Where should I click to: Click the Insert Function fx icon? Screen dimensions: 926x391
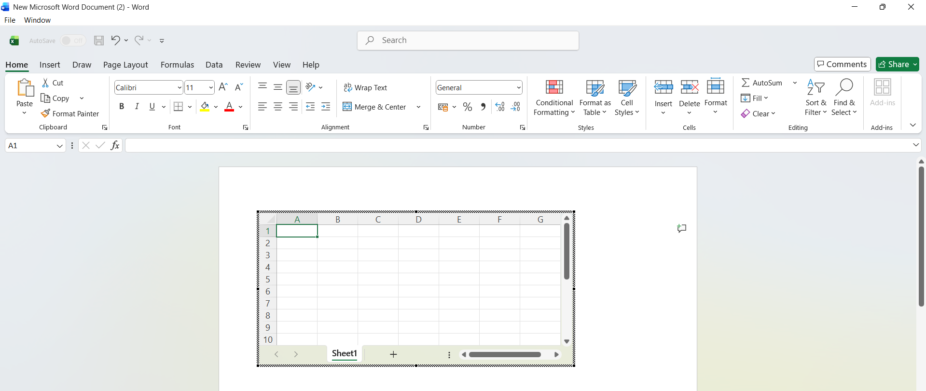click(115, 145)
